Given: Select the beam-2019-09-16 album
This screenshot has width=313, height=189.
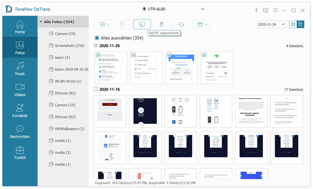Looking at the screenshot, I should click(69, 69).
